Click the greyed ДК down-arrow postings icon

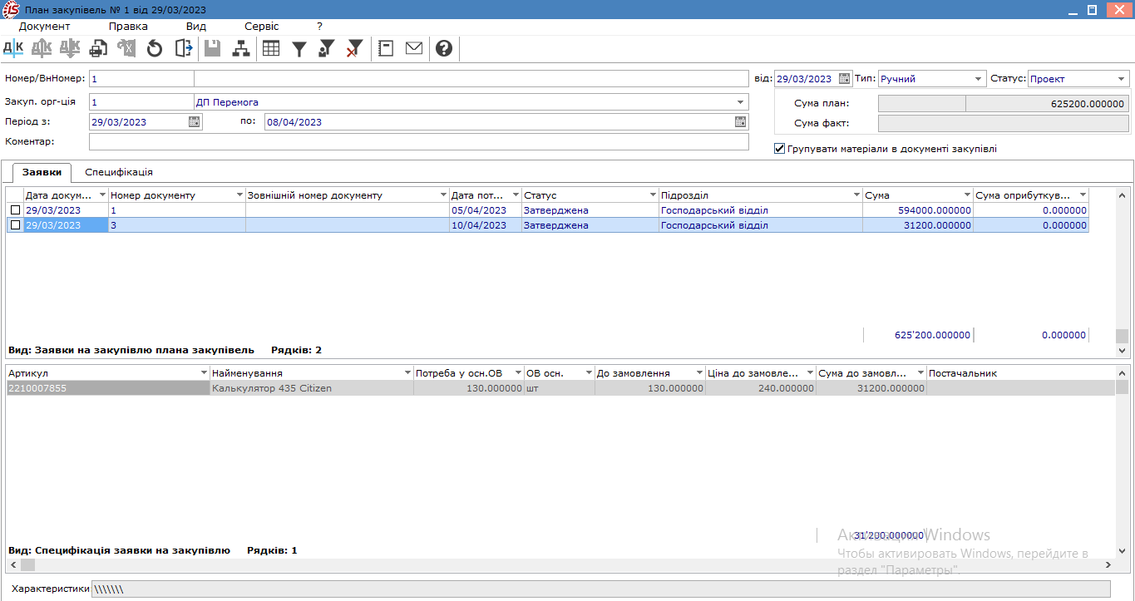pyautogui.click(x=70, y=48)
